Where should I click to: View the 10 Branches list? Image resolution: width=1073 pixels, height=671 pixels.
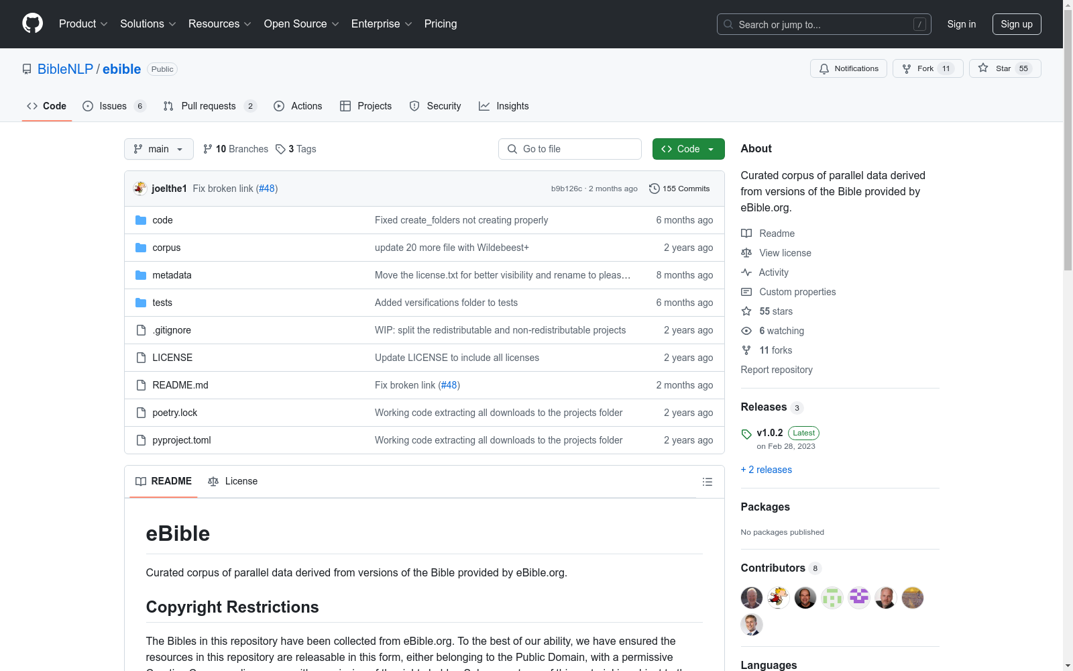pos(235,149)
